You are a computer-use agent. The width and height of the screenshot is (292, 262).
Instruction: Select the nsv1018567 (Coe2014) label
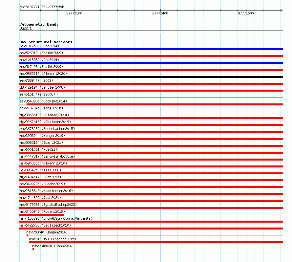coord(39,60)
